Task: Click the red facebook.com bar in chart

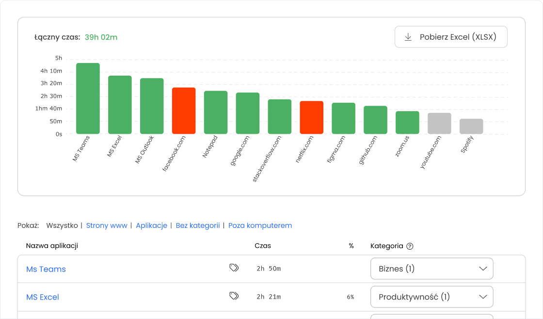Action: pyautogui.click(x=184, y=111)
